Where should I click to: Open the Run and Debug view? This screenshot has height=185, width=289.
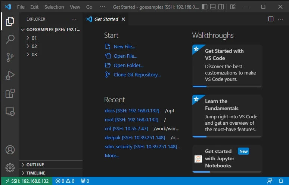[x=10, y=75]
